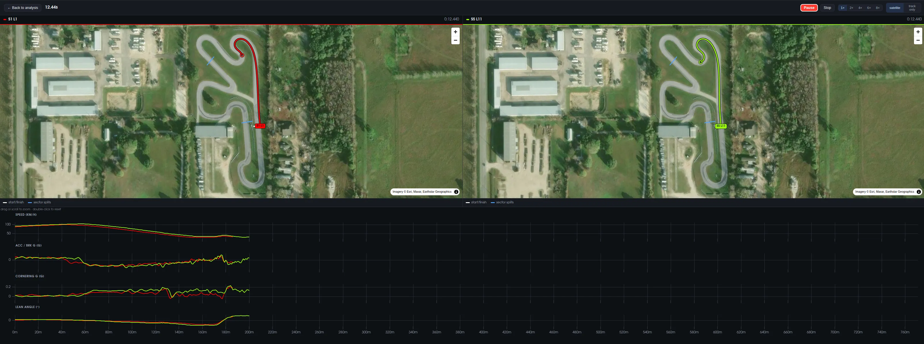Image resolution: width=924 pixels, height=344 pixels.
Task: Set playback speed to 1×
Action: pos(842,7)
